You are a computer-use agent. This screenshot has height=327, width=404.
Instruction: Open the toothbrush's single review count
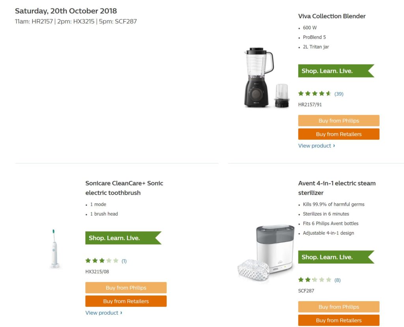point(124,261)
